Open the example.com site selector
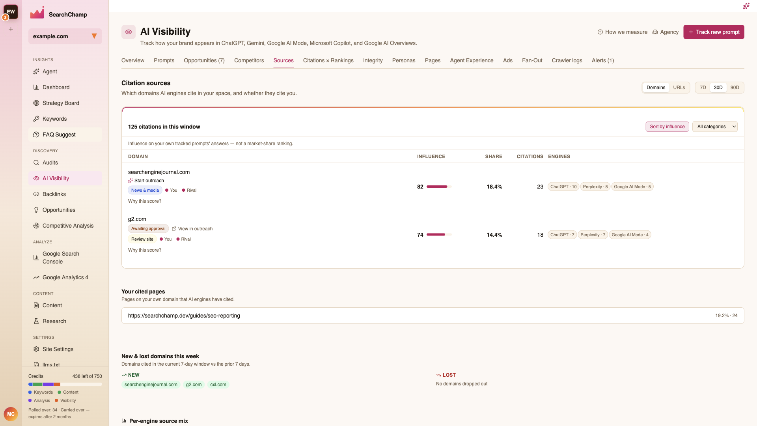The image size is (757, 426). click(x=65, y=36)
